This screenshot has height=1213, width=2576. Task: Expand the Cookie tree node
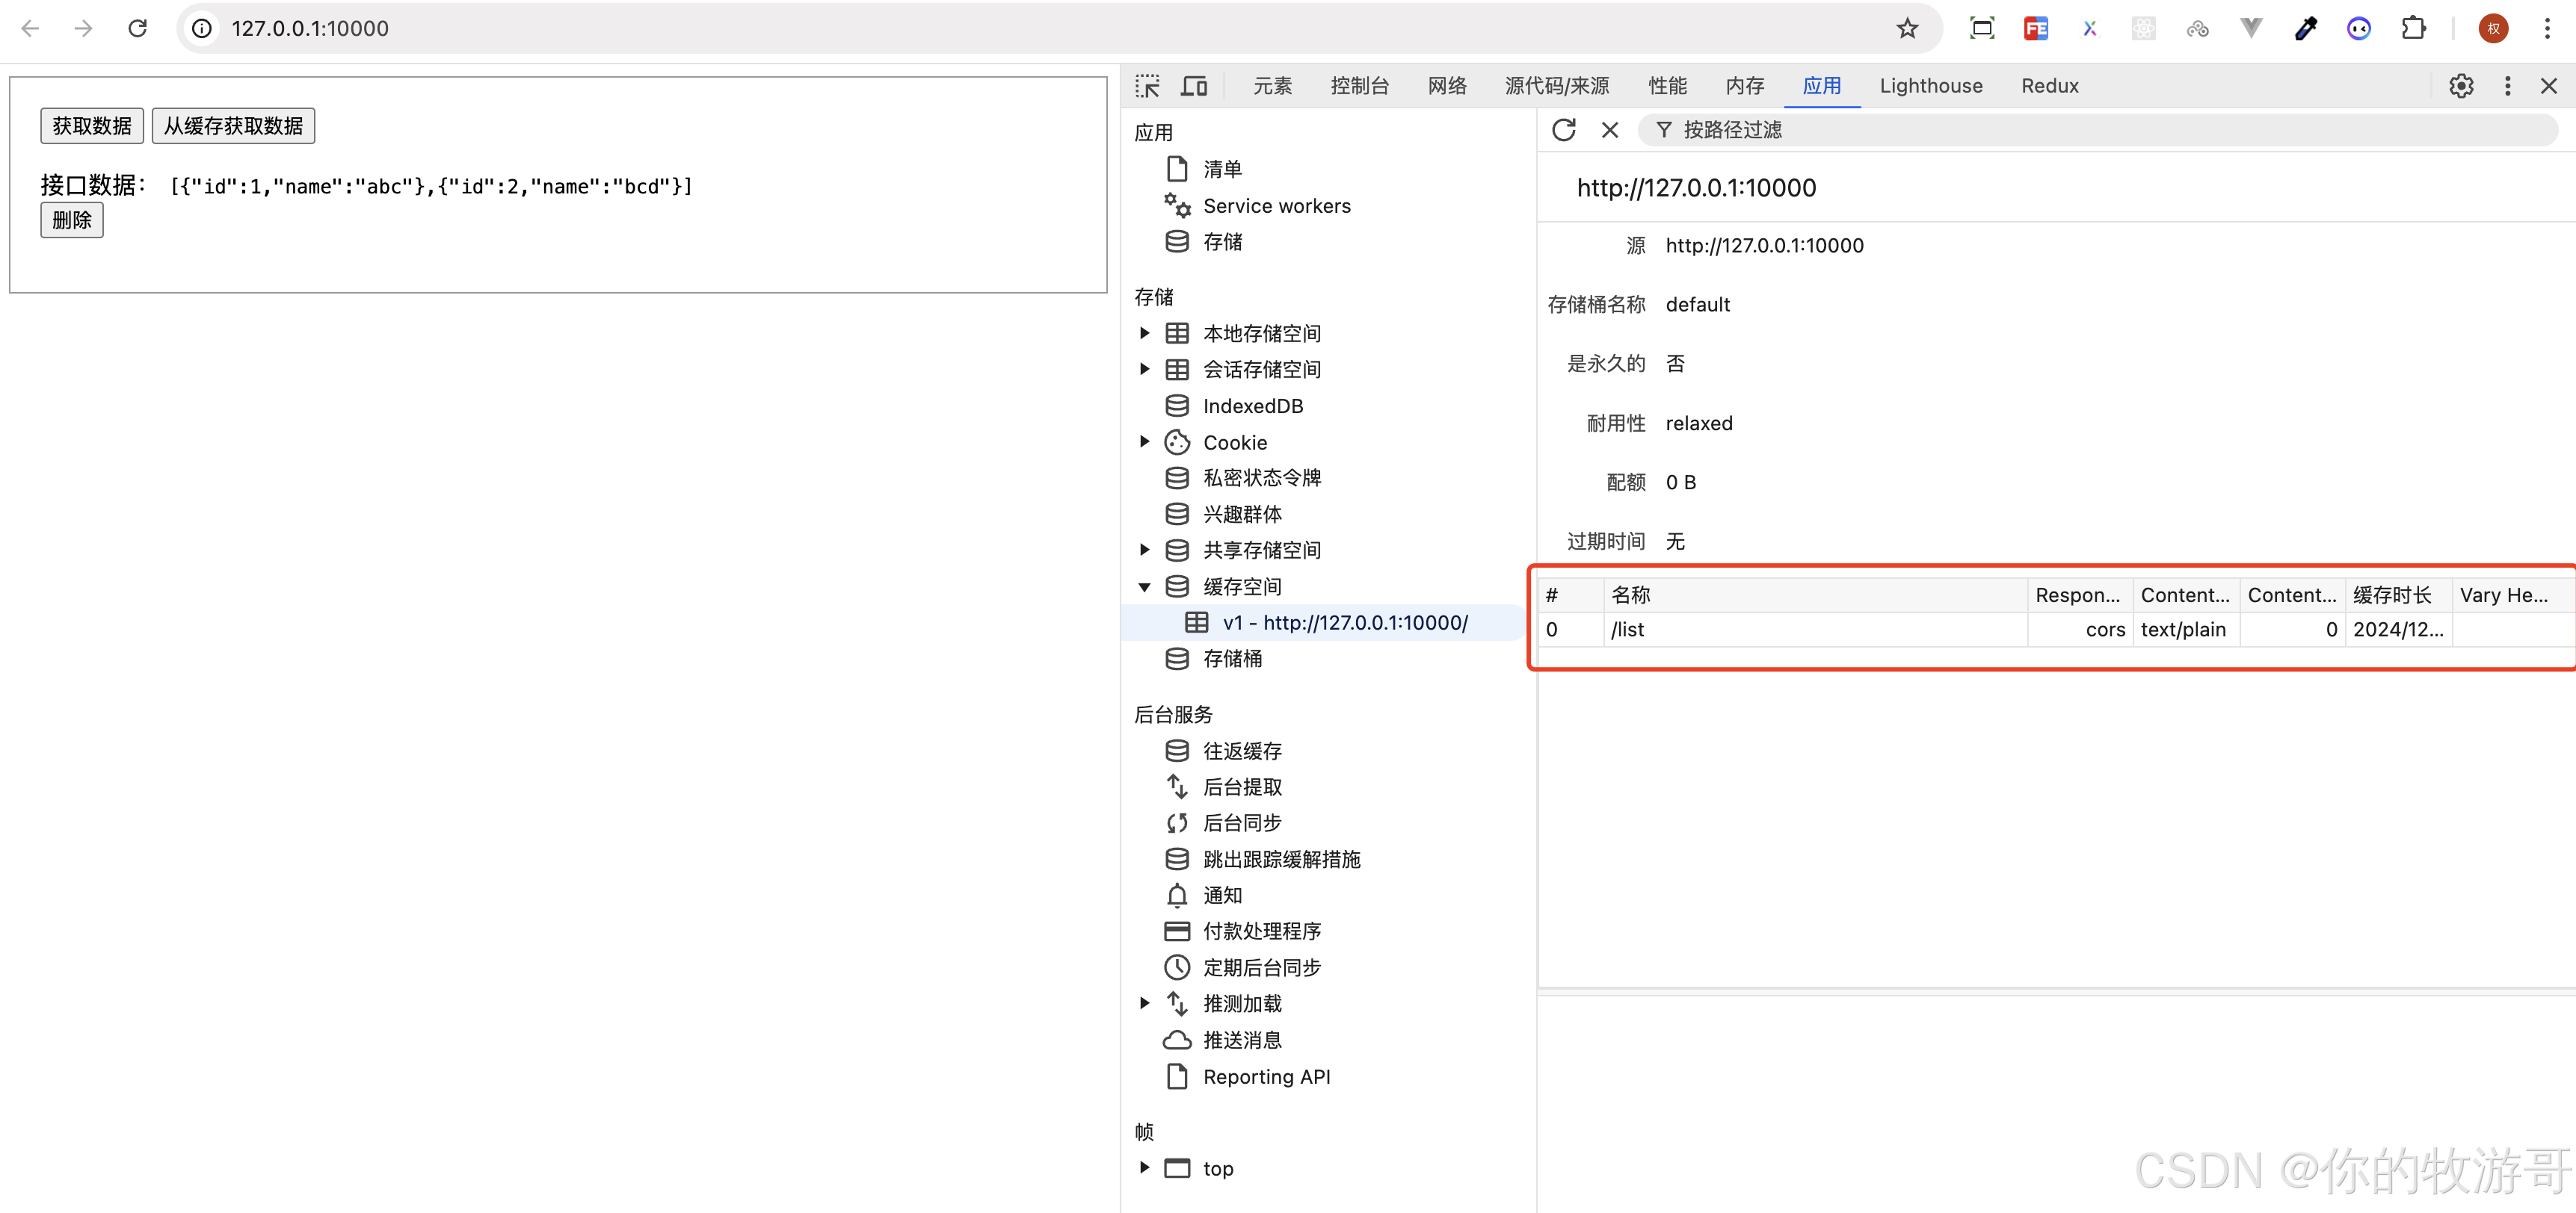[x=1145, y=441]
